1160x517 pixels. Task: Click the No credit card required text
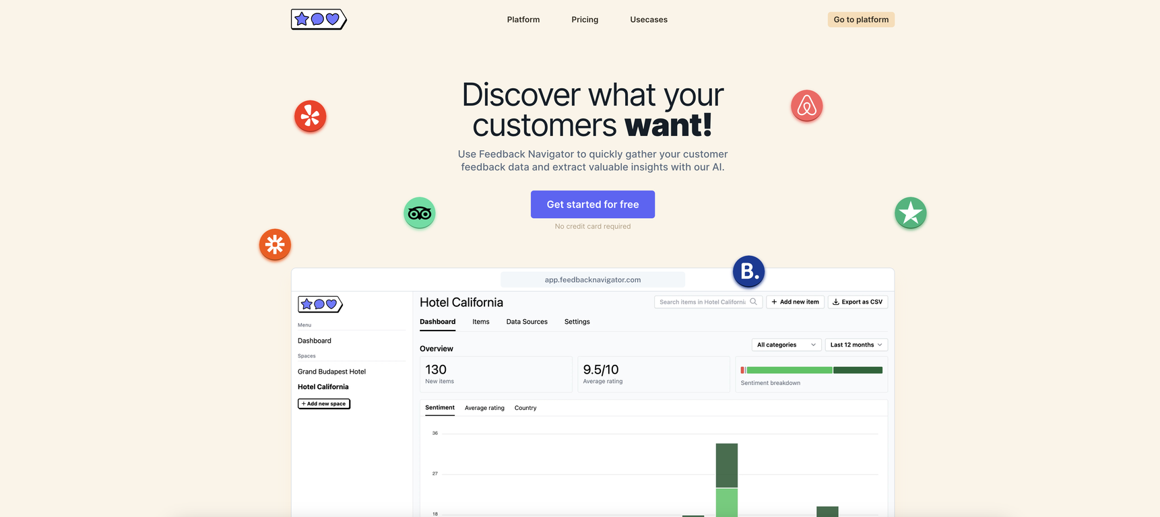point(593,226)
